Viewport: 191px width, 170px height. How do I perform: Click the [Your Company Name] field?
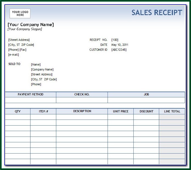[31, 25]
